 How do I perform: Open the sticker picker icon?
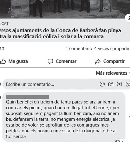[x=128, y=84]
